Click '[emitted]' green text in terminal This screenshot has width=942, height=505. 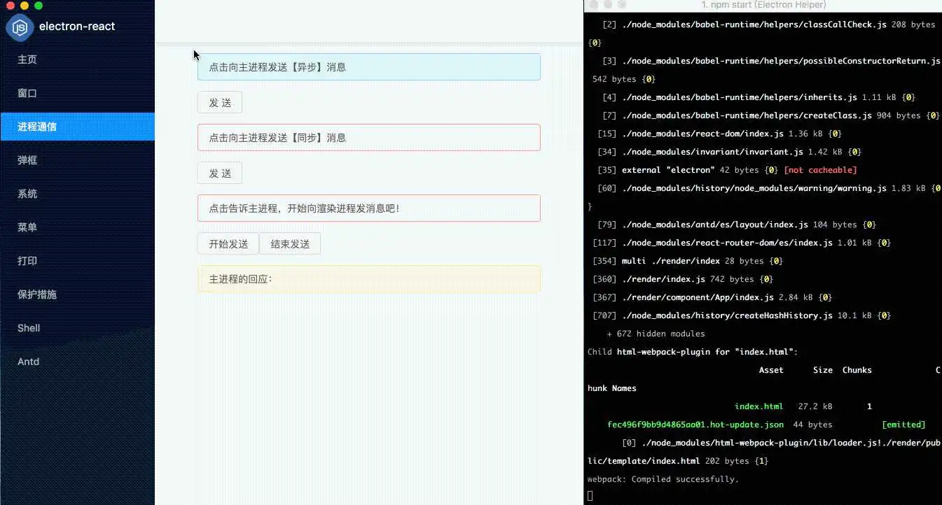click(903, 425)
